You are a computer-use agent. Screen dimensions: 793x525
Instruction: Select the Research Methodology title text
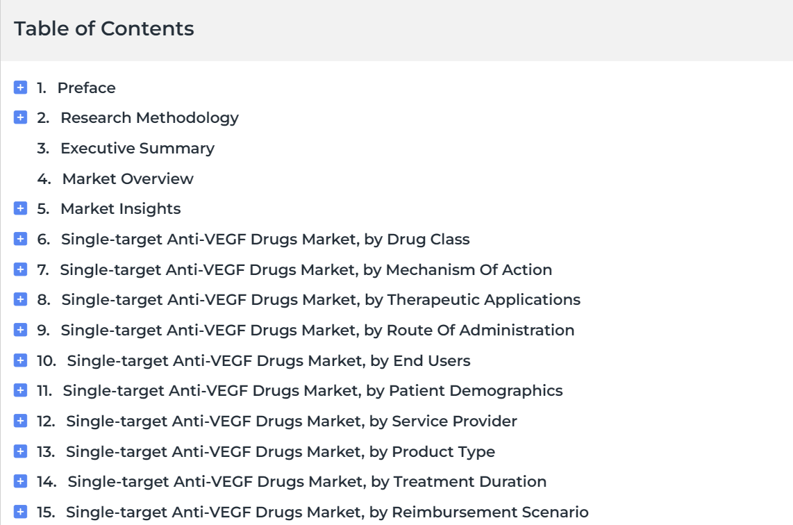click(150, 118)
